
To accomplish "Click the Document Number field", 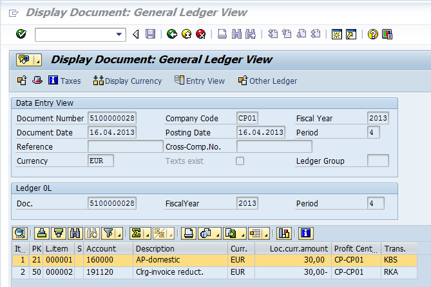I will (112, 118).
